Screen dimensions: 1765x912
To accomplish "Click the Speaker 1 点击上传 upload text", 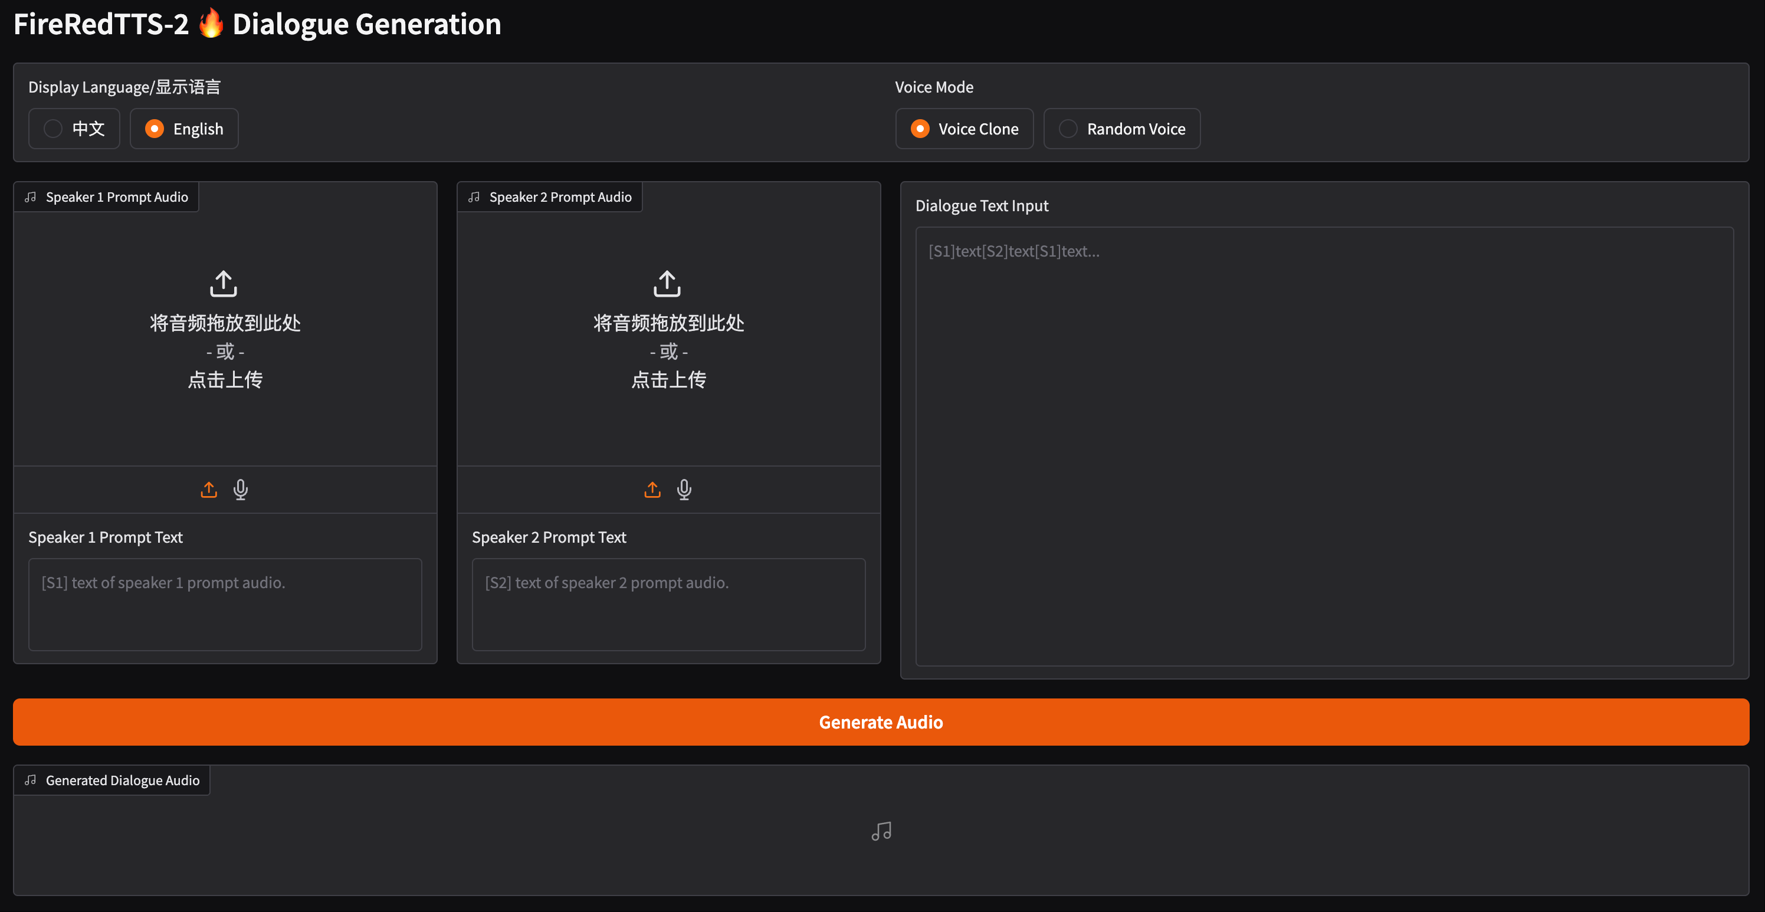I will coord(225,379).
